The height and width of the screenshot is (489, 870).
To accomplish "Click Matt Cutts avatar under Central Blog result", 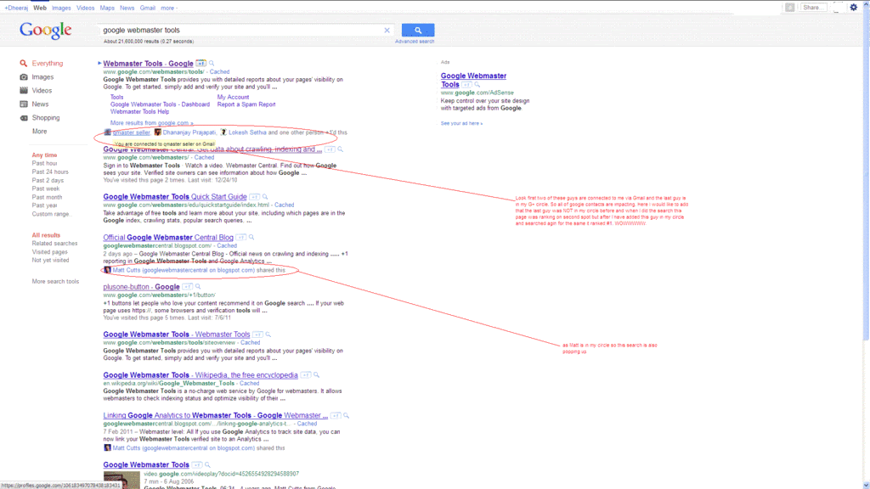I will coord(107,270).
